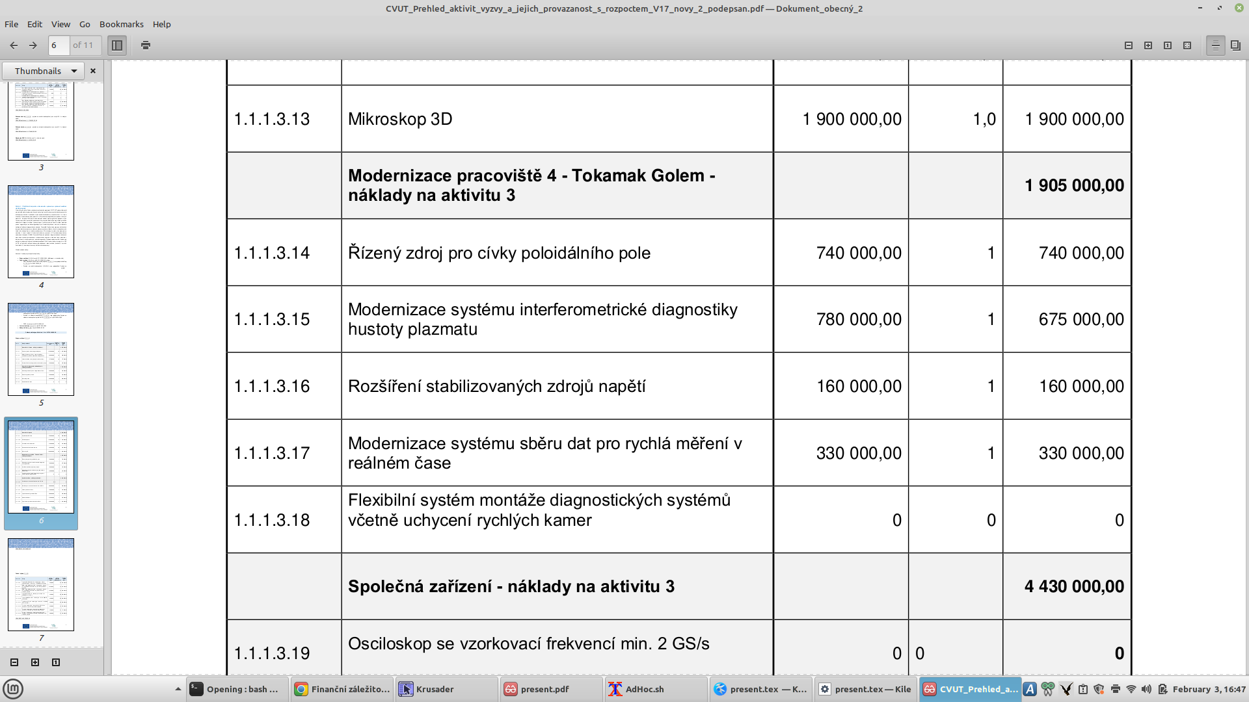Open the Bookmarks menu
This screenshot has height=702, width=1249.
(121, 24)
